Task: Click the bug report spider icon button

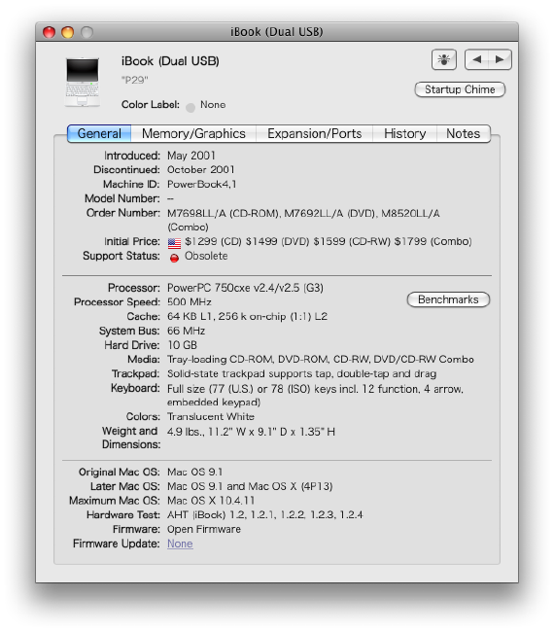Action: 443,59
